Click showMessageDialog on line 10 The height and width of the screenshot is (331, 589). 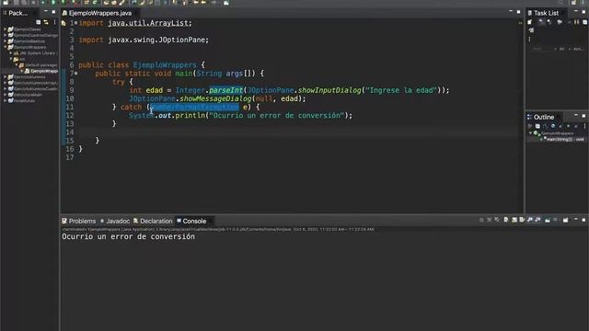point(215,98)
